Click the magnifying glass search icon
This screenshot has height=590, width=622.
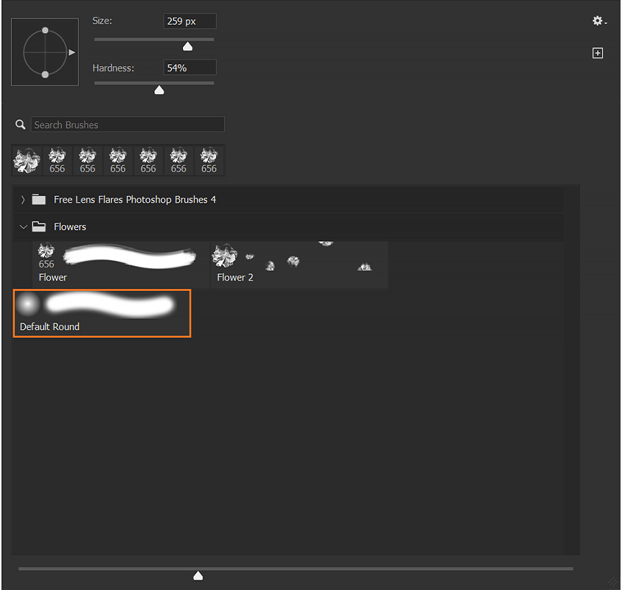click(x=21, y=125)
